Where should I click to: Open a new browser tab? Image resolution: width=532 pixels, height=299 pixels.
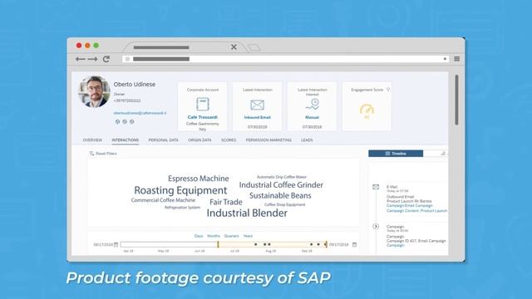[x=254, y=47]
